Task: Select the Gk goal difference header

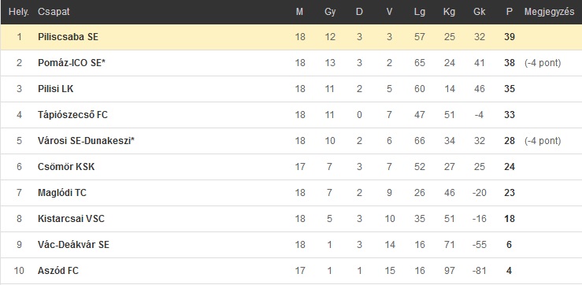Action: [479, 12]
